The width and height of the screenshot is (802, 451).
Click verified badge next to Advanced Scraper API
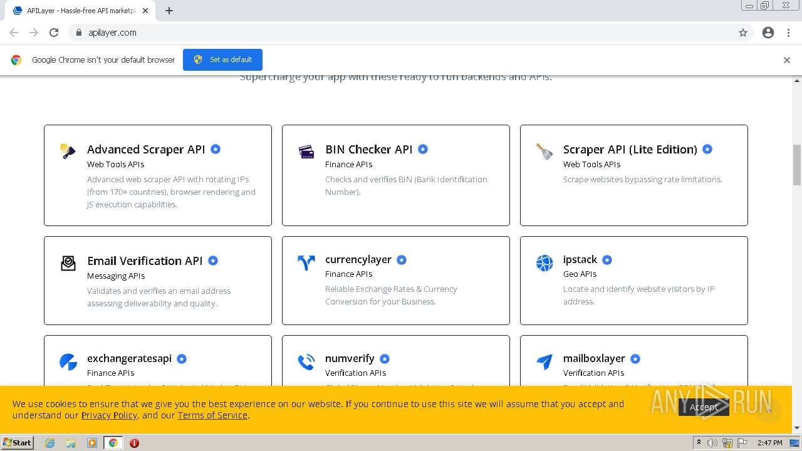click(x=216, y=149)
